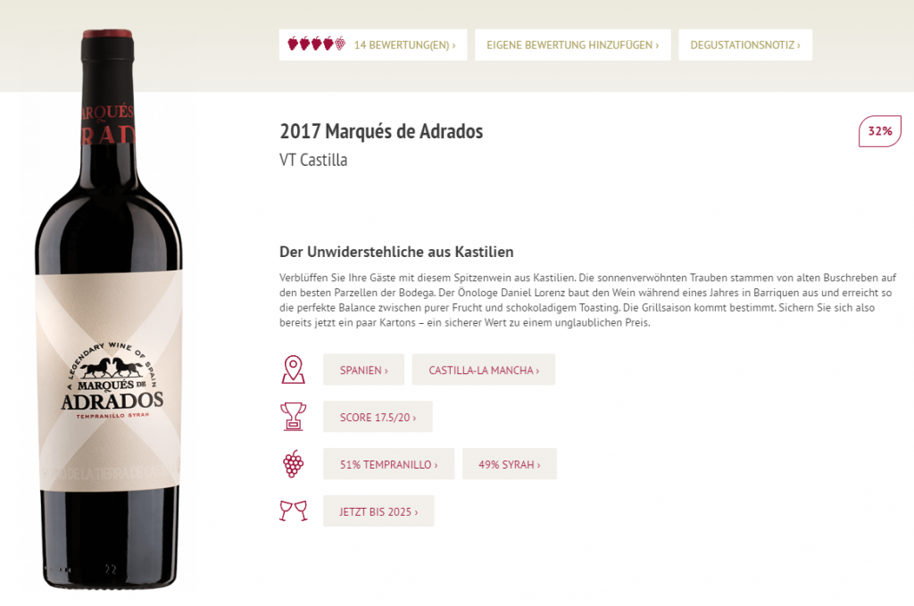Click the grape variety icon
Viewport: 914px width, 606px height.
[293, 464]
